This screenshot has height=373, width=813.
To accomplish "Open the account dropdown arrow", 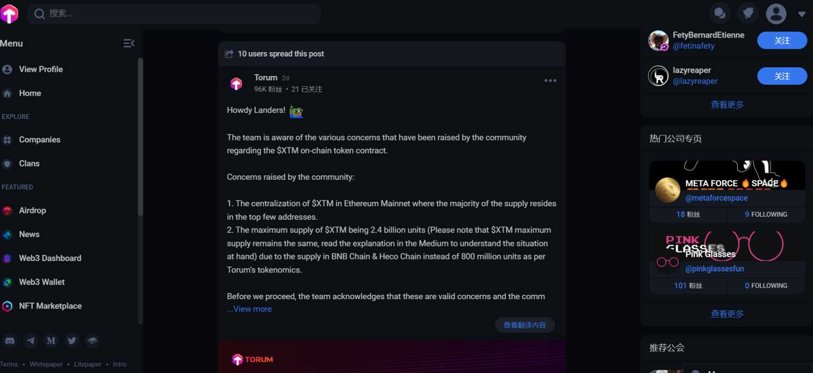I will [x=803, y=13].
